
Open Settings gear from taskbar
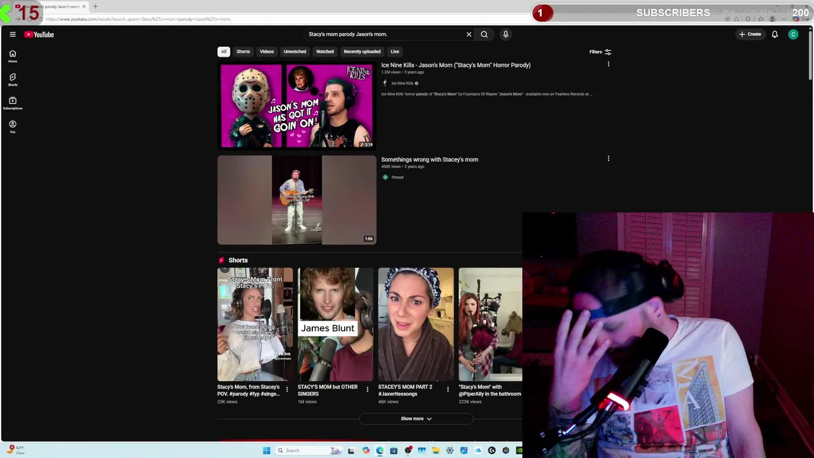click(x=450, y=450)
